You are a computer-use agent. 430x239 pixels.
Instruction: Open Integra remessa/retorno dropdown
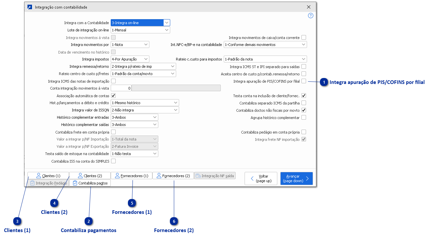coord(143,66)
